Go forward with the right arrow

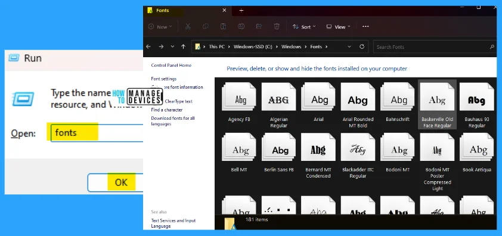click(161, 46)
